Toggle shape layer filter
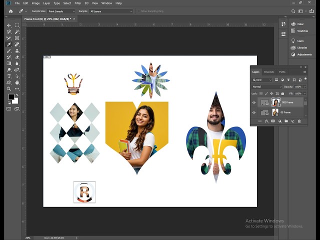This screenshot has height=240, width=320. click(x=294, y=80)
